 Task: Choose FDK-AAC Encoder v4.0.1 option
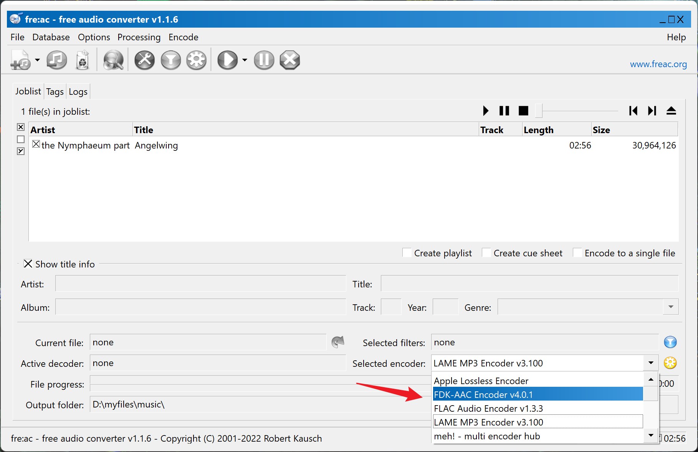[x=538, y=394]
